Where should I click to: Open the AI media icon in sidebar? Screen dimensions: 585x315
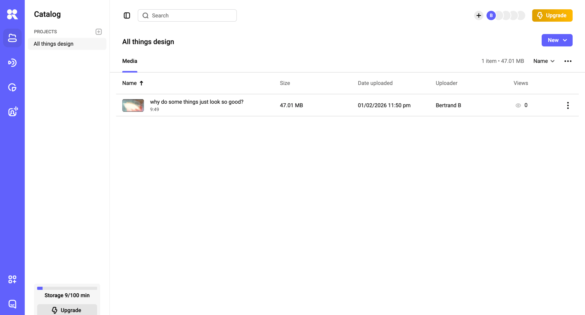coord(13,112)
